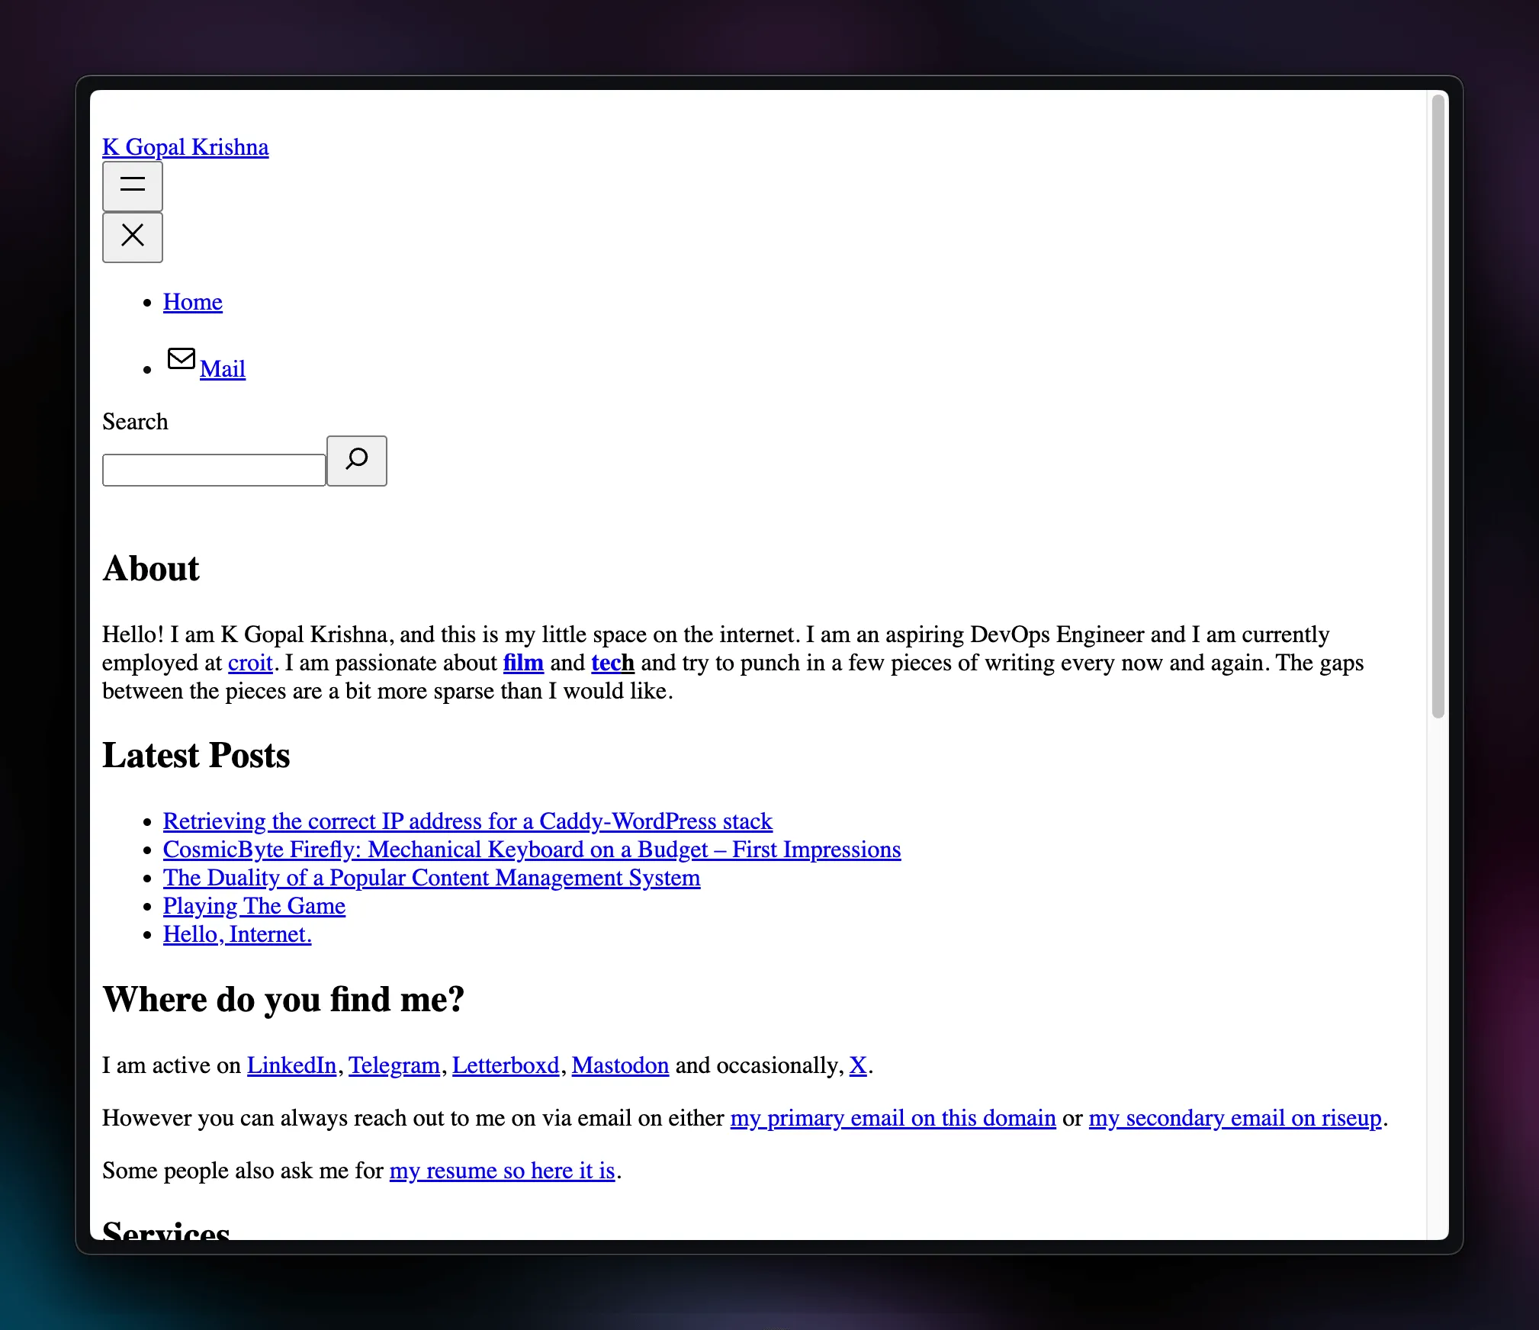This screenshot has height=1330, width=1539.
Task: Click inside the search text field
Action: (x=214, y=469)
